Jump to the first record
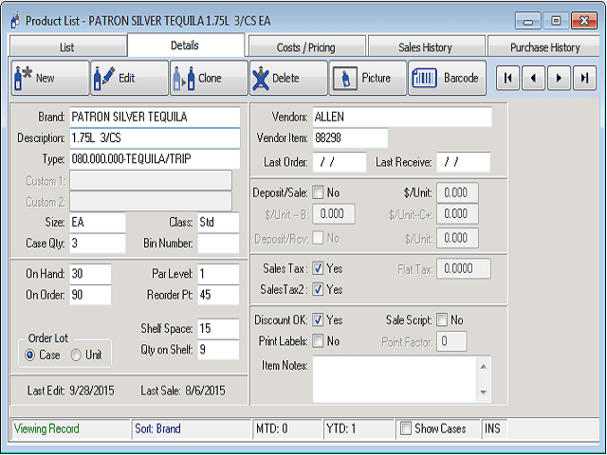 point(508,79)
